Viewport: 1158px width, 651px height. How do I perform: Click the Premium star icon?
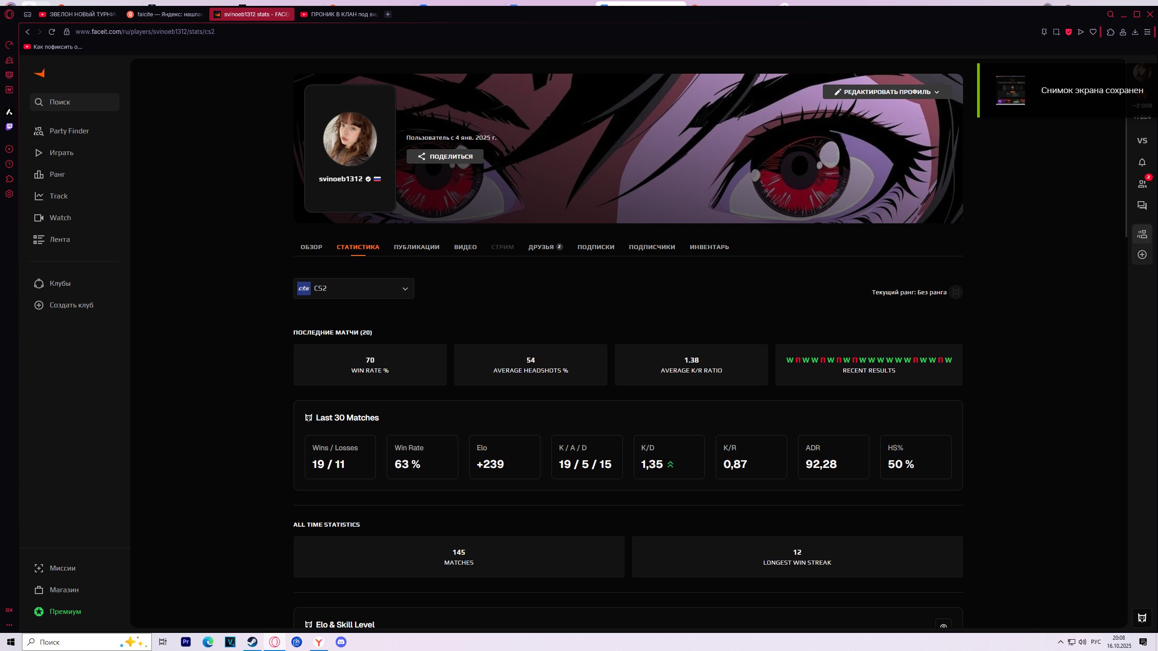[x=39, y=612]
